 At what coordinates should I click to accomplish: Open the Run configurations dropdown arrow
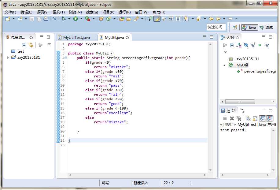pos(81,19)
